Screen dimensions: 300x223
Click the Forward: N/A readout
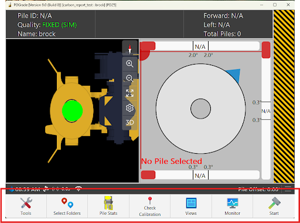pos(223,16)
